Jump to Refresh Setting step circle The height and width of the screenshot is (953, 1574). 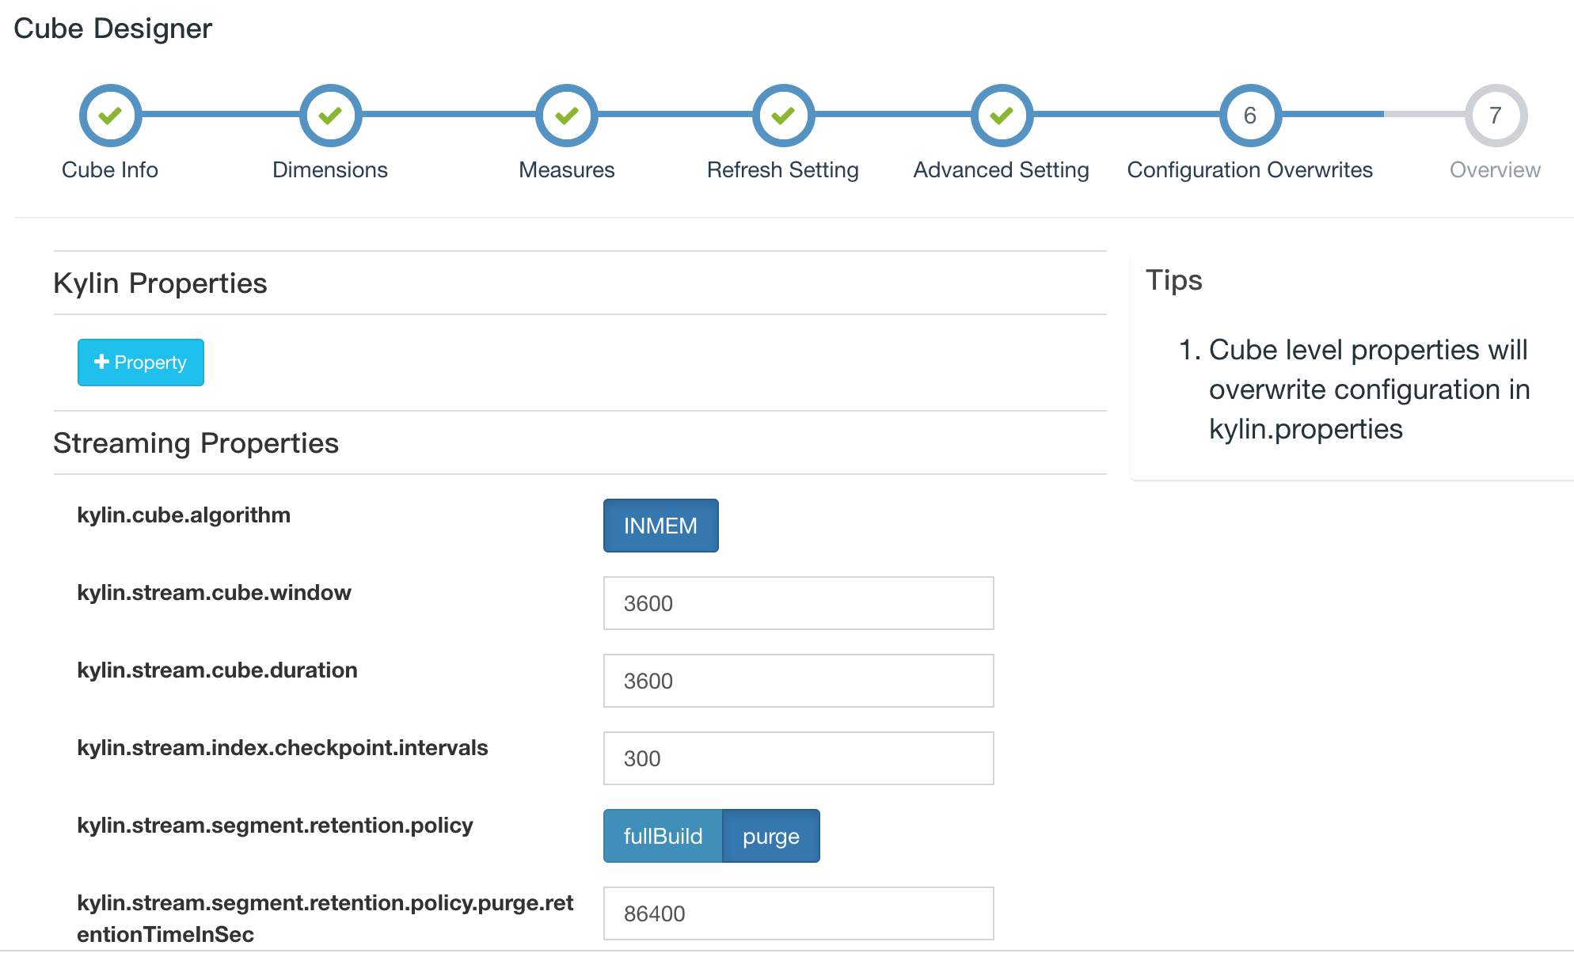pos(783,116)
